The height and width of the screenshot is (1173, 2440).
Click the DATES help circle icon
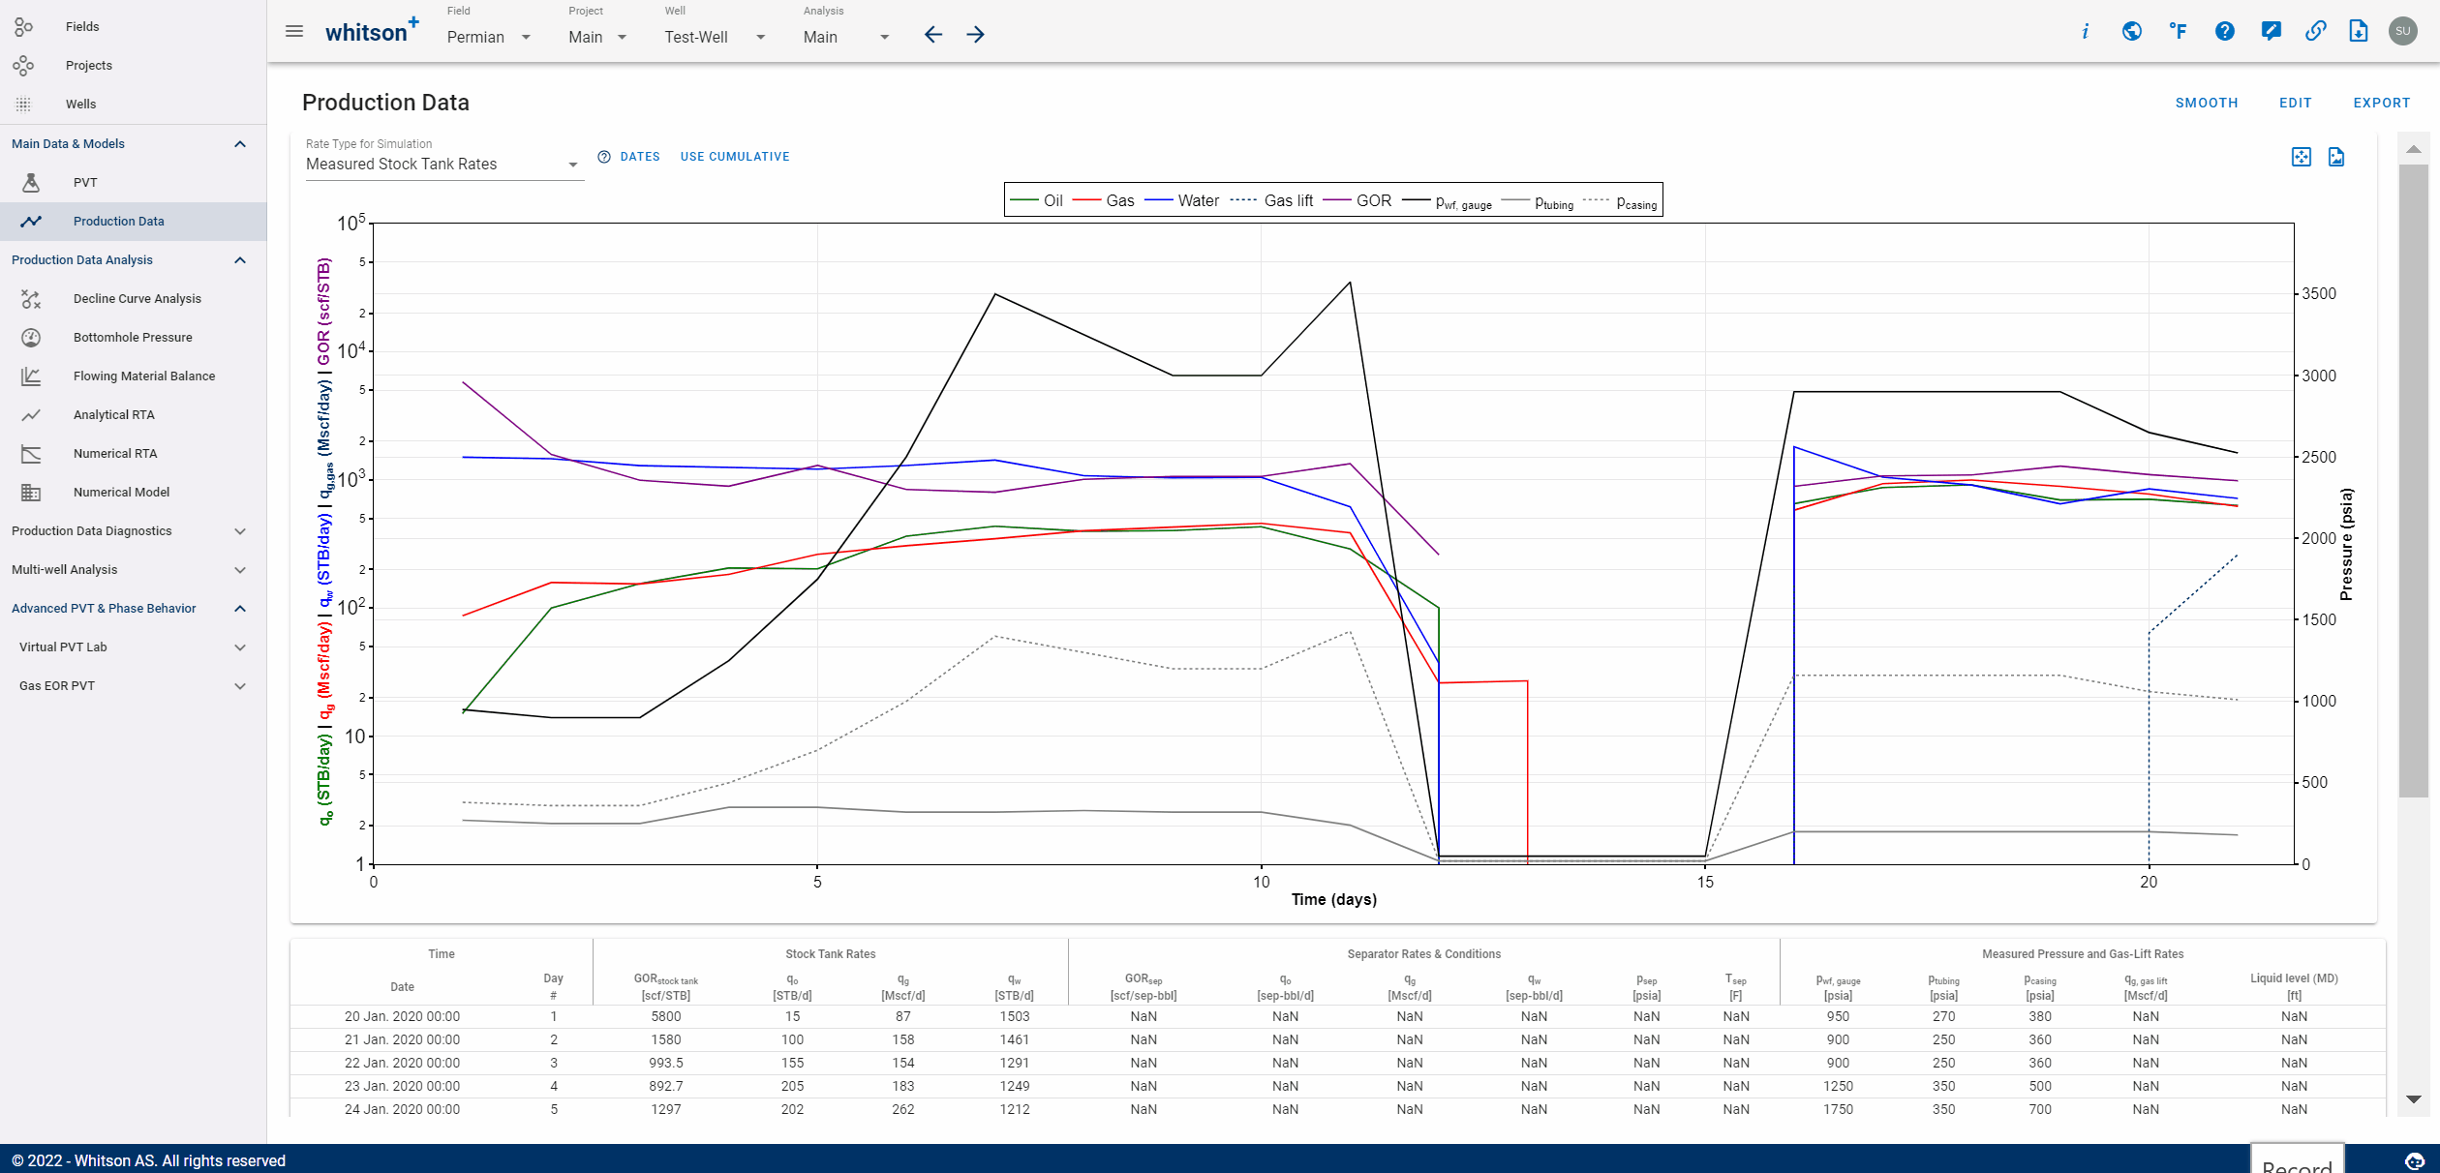tap(604, 157)
